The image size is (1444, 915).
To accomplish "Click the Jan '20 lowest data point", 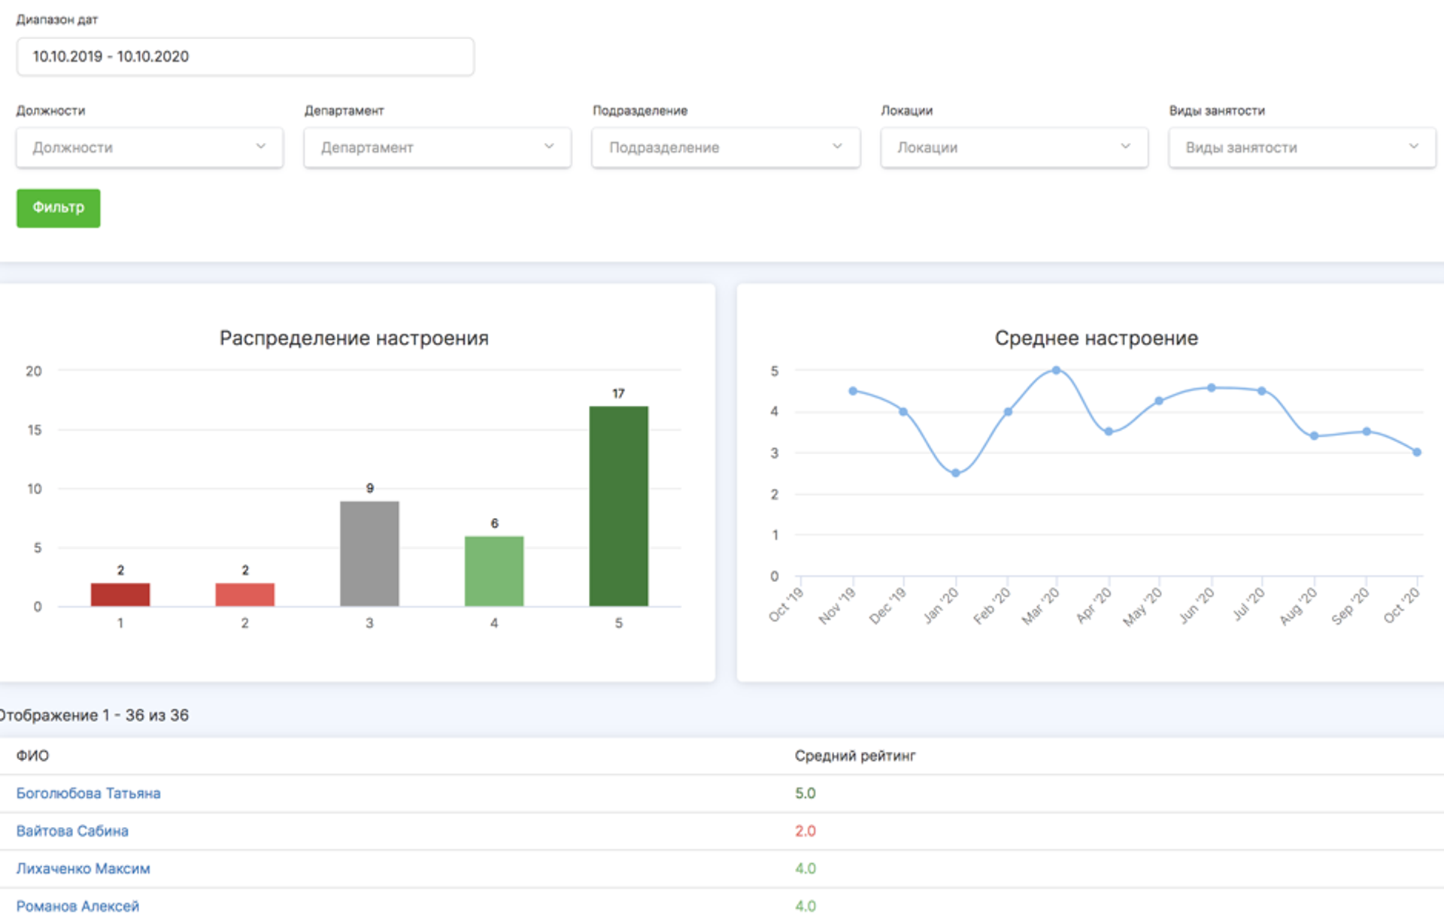I will tap(955, 473).
